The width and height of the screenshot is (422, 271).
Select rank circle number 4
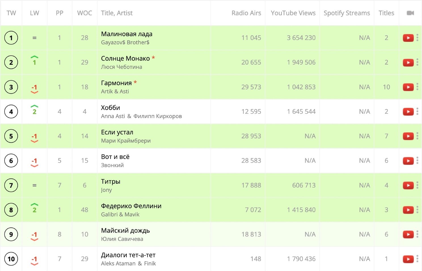pyautogui.click(x=11, y=112)
